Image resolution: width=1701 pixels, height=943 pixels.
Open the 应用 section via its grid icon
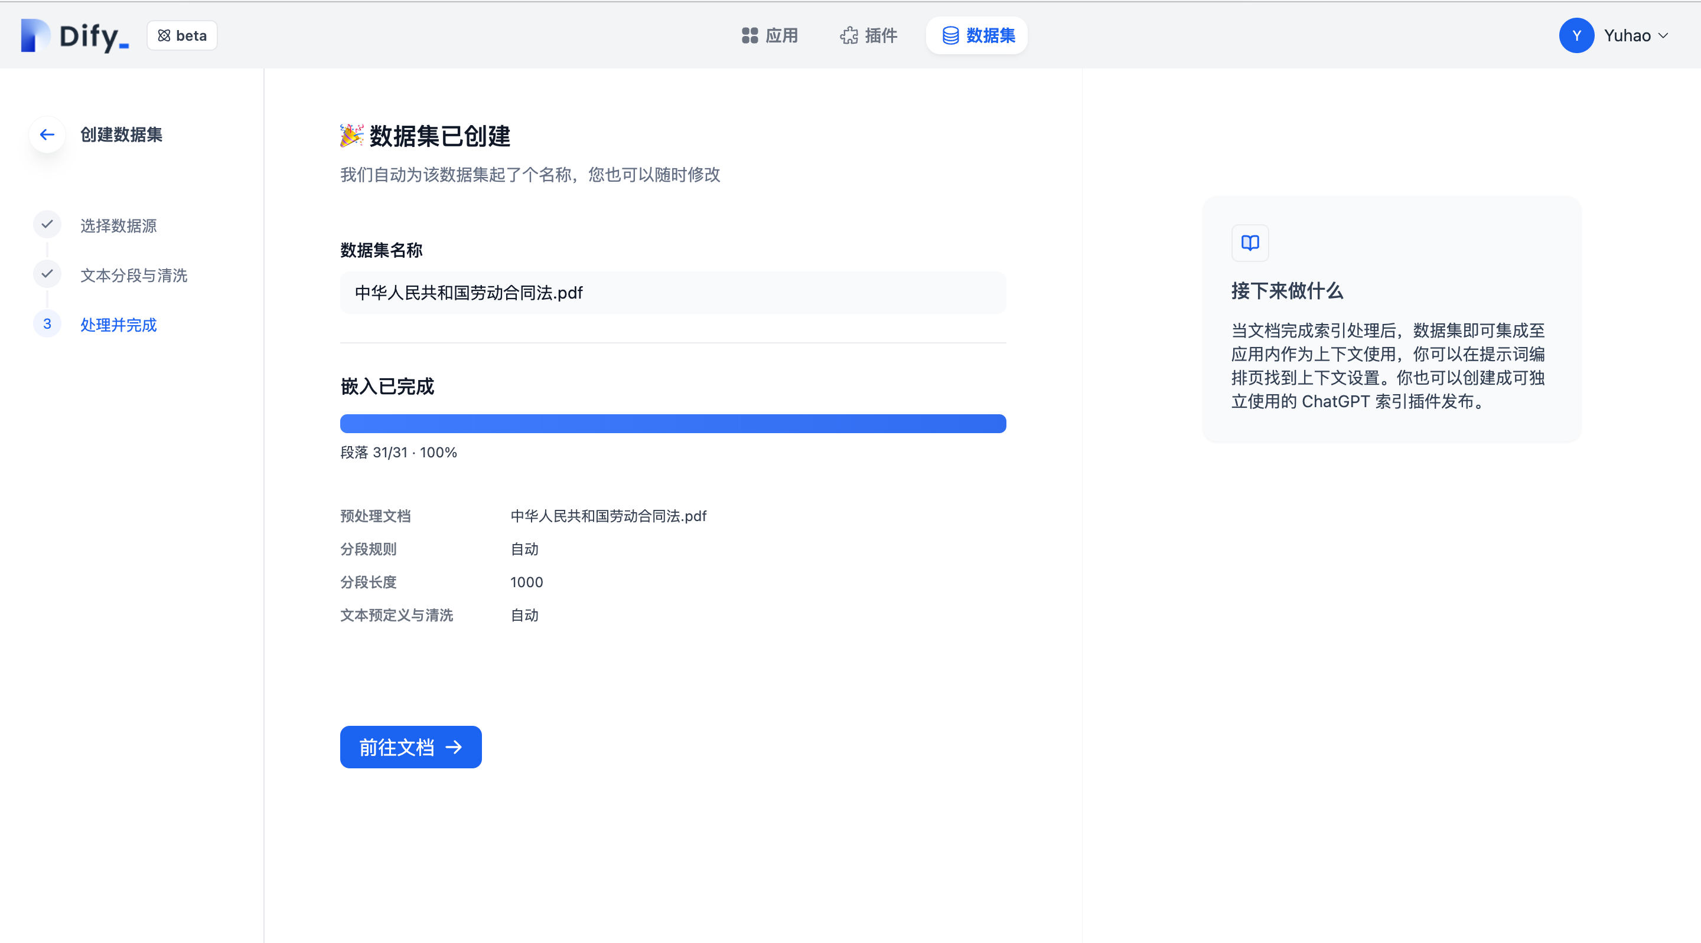click(750, 35)
